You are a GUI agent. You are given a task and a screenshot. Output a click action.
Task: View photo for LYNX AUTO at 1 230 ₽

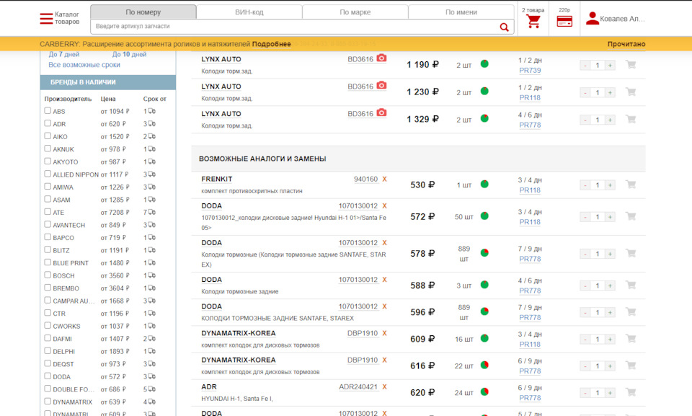pos(382,85)
